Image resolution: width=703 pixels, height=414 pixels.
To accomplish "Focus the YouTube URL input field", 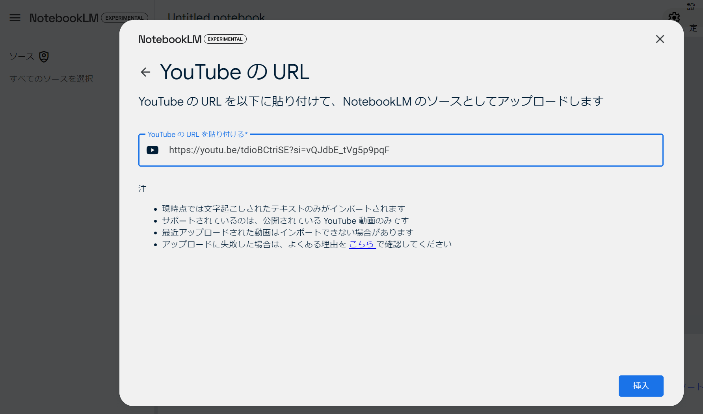I will (401, 150).
